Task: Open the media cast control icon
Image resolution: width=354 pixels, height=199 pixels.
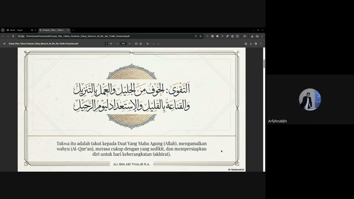Action: [245, 36]
